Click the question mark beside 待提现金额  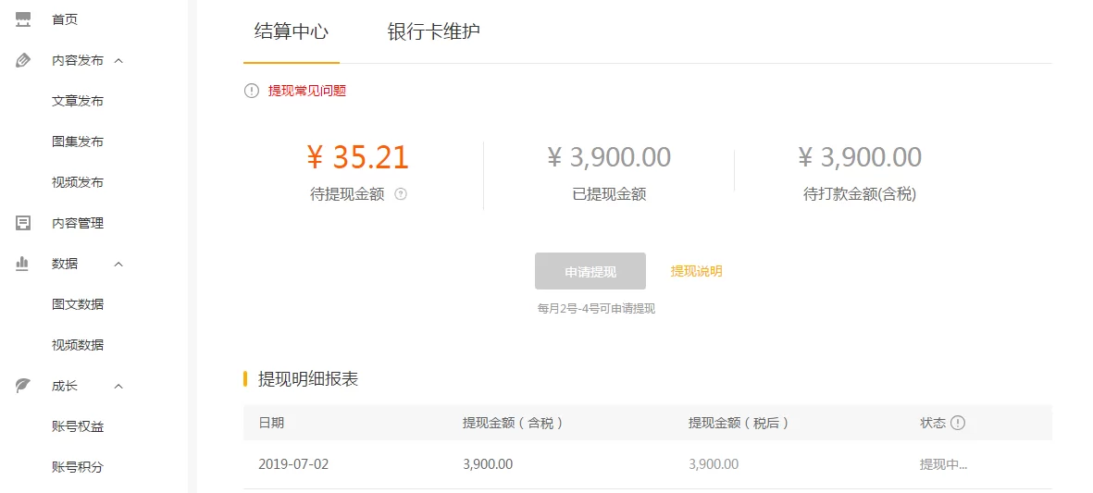point(401,194)
